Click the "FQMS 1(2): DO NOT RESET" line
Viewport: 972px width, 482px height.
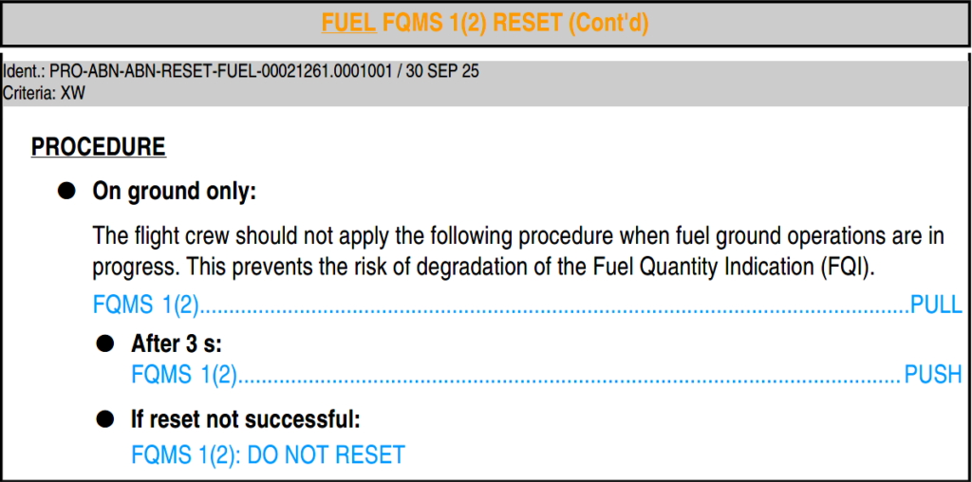(x=268, y=454)
